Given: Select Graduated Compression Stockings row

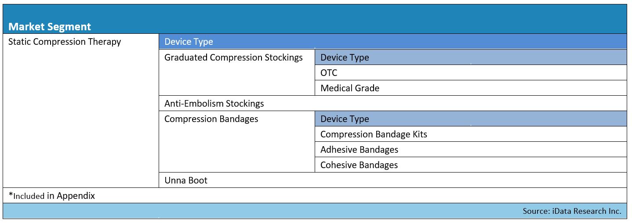Looking at the screenshot, I should coord(237,72).
